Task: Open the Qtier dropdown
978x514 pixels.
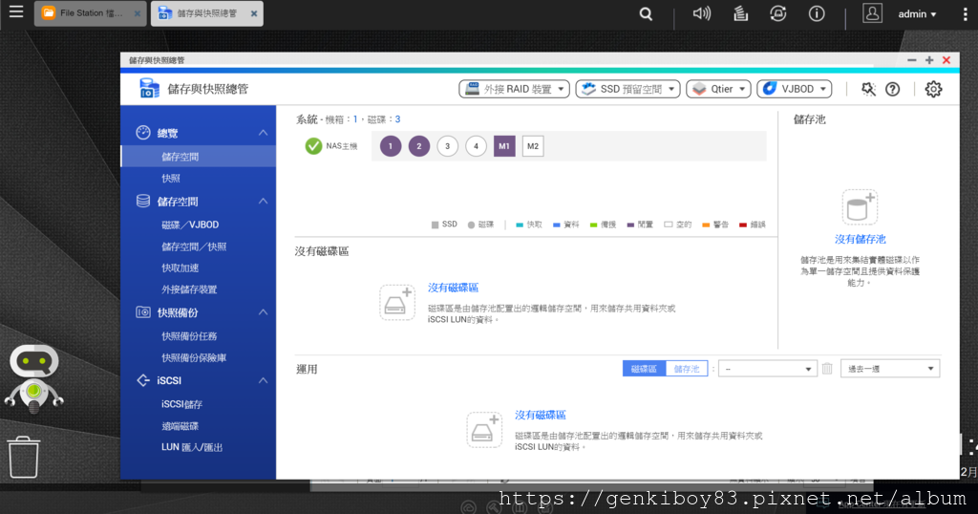Action: (718, 89)
